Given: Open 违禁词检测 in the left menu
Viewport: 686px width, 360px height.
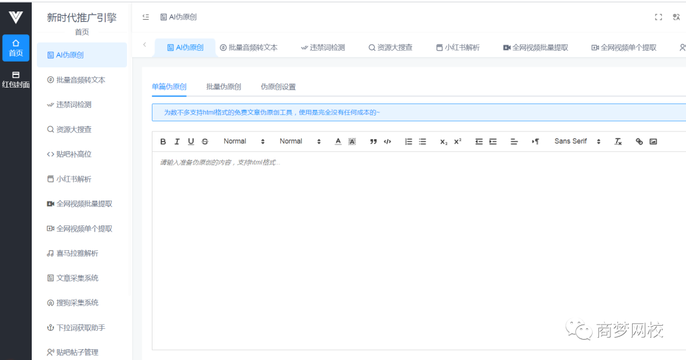Looking at the screenshot, I should [82, 105].
